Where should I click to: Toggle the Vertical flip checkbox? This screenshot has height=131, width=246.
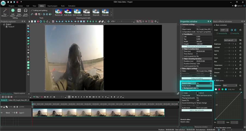[x=231, y=33]
